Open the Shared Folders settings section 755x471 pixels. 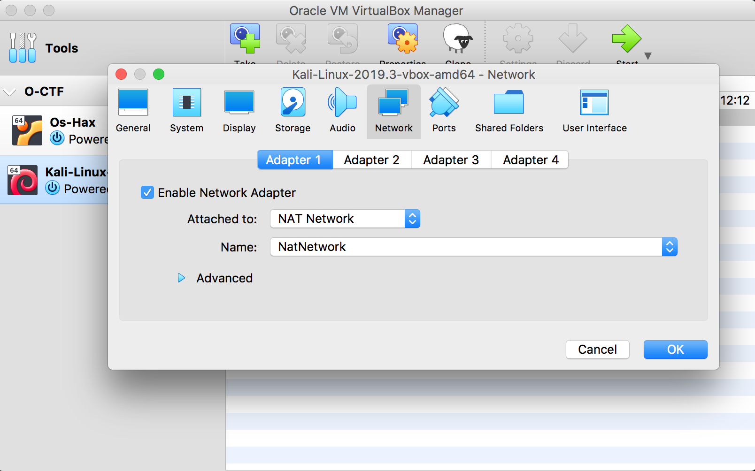coord(509,111)
